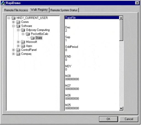Viewport: 141px width, 125px height.
Task: Select the ControlPanel tree label
Action: click(29, 50)
